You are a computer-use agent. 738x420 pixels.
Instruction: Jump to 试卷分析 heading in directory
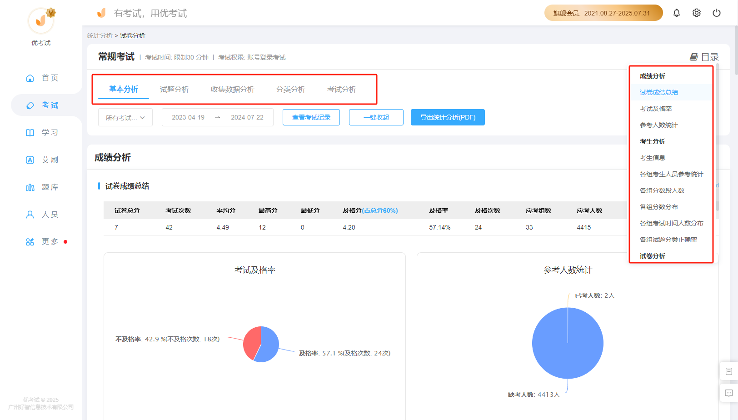pyautogui.click(x=653, y=256)
